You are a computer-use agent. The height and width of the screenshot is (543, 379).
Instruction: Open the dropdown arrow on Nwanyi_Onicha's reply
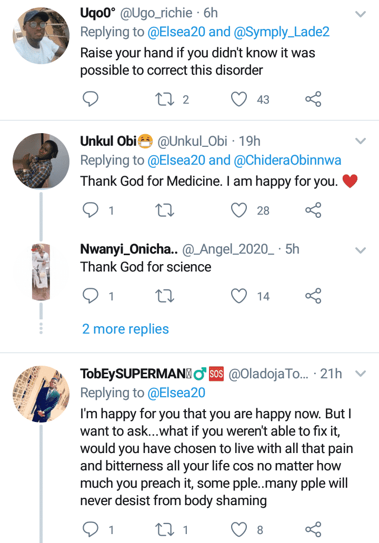(361, 250)
